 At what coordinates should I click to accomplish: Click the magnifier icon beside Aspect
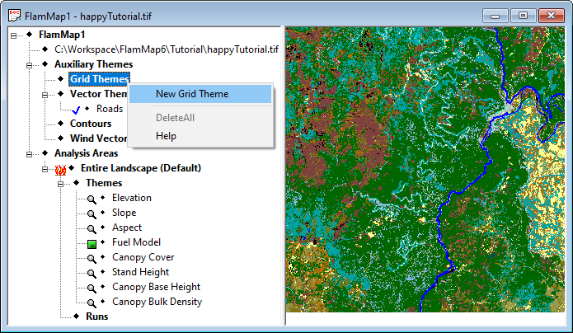(92, 229)
